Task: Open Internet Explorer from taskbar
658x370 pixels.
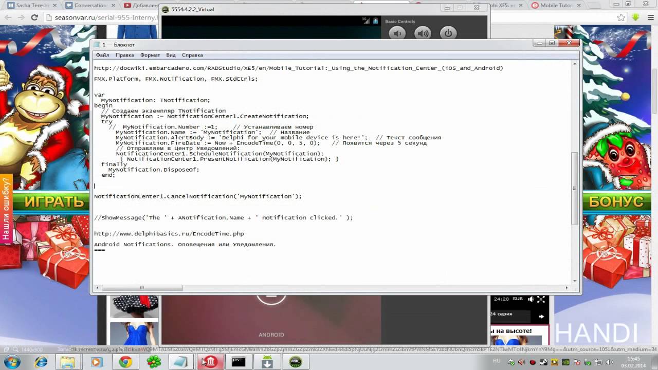Action: (x=41, y=362)
